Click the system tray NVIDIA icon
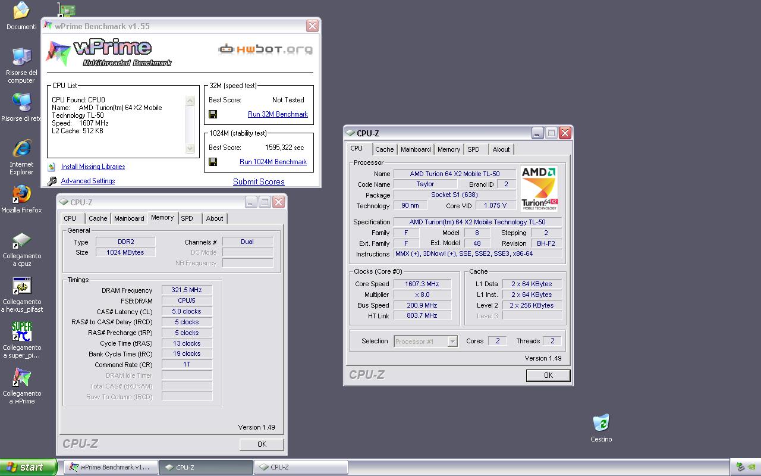Viewport: 761px width, 476px height. (x=751, y=467)
